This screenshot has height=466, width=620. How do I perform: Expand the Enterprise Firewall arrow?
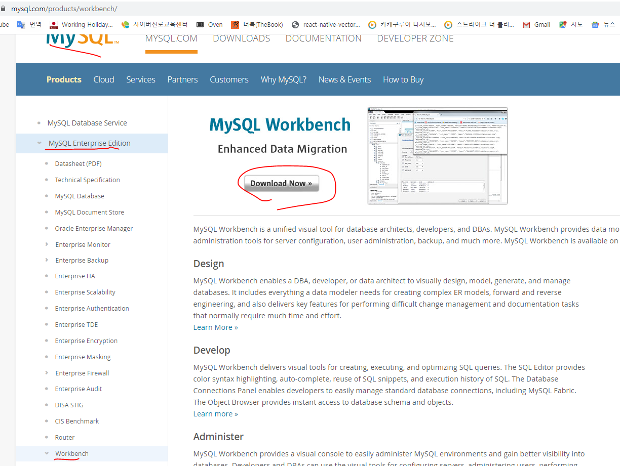[47, 373]
